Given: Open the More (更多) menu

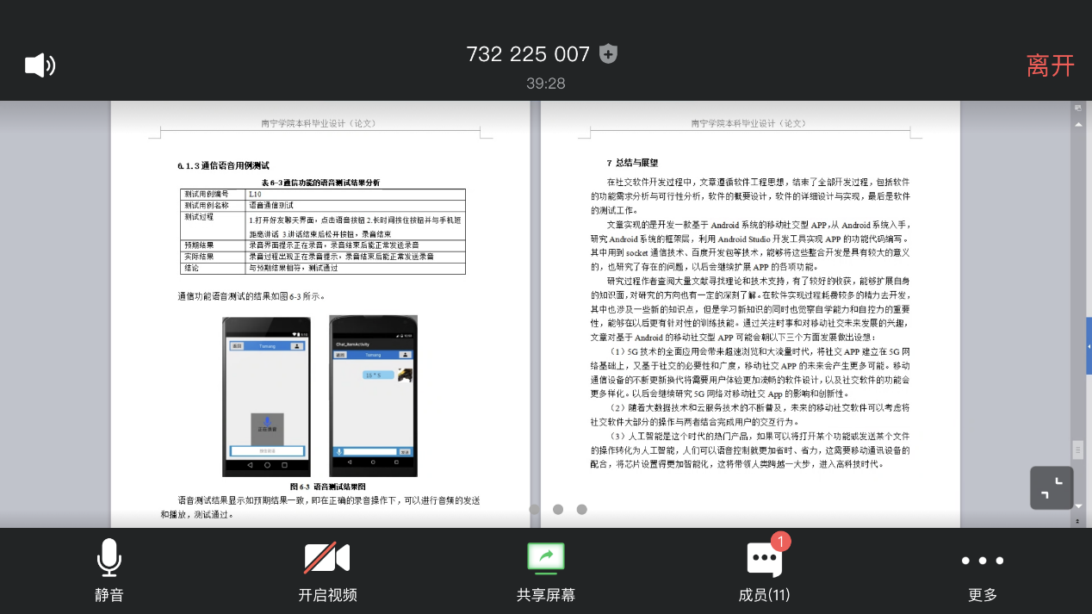Looking at the screenshot, I should [983, 570].
